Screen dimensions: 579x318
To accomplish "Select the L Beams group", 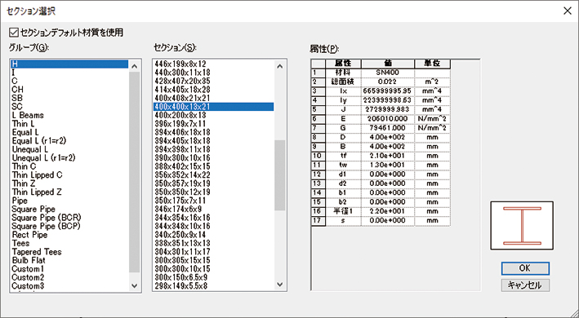I will (x=69, y=115).
